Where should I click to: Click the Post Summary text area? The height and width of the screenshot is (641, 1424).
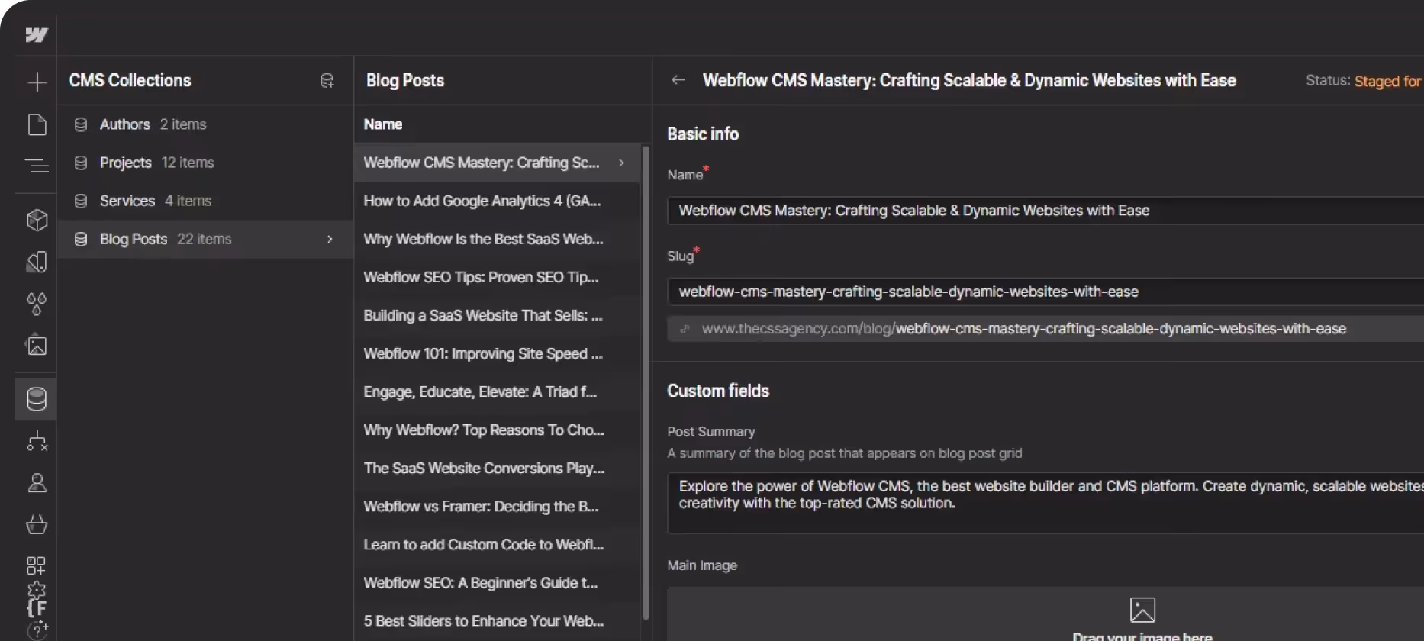(1045, 503)
